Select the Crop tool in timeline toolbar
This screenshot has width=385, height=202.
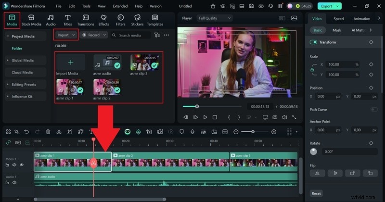(70, 132)
